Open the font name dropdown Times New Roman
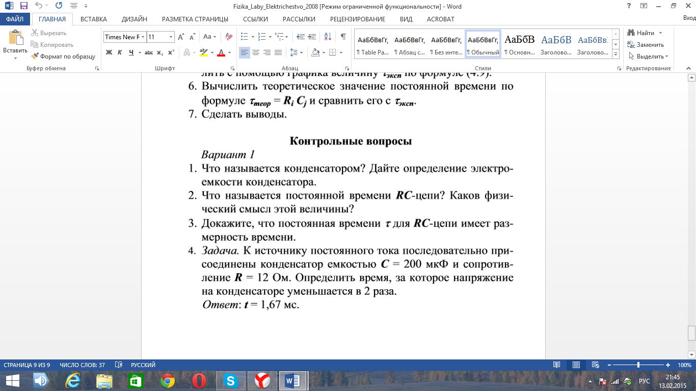Image resolution: width=696 pixels, height=391 pixels. [143, 37]
